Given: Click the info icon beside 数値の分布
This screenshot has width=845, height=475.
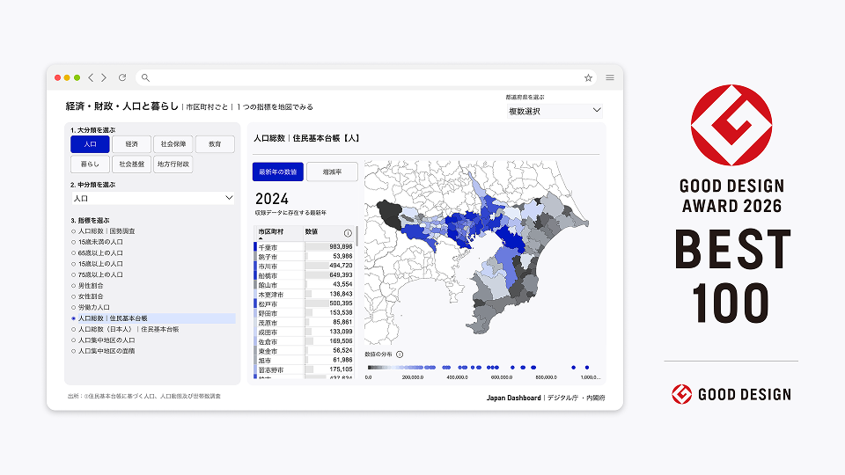Looking at the screenshot, I should coord(400,354).
